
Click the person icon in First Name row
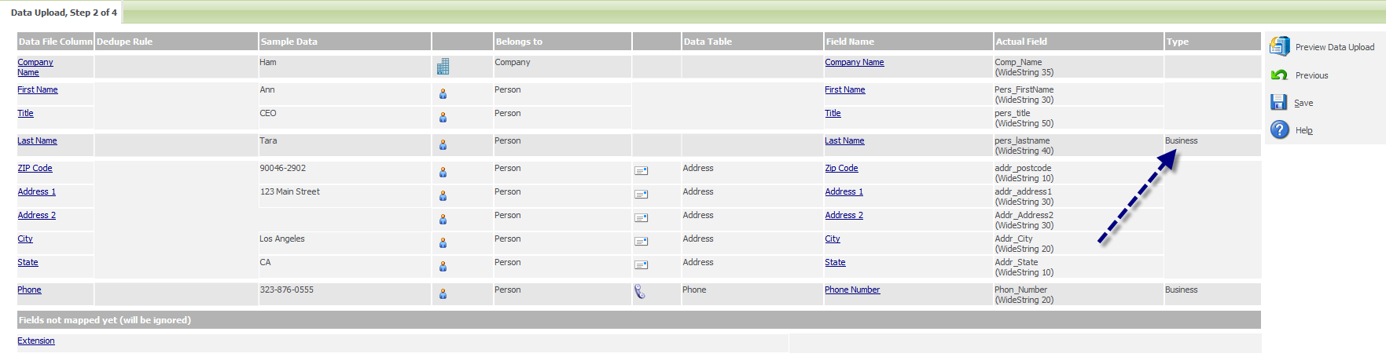coord(443,94)
